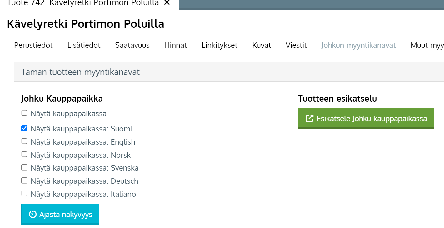Image resolution: width=444 pixels, height=228 pixels.
Task: Check Näytä kauppapaikassa: English
Action: click(24, 141)
